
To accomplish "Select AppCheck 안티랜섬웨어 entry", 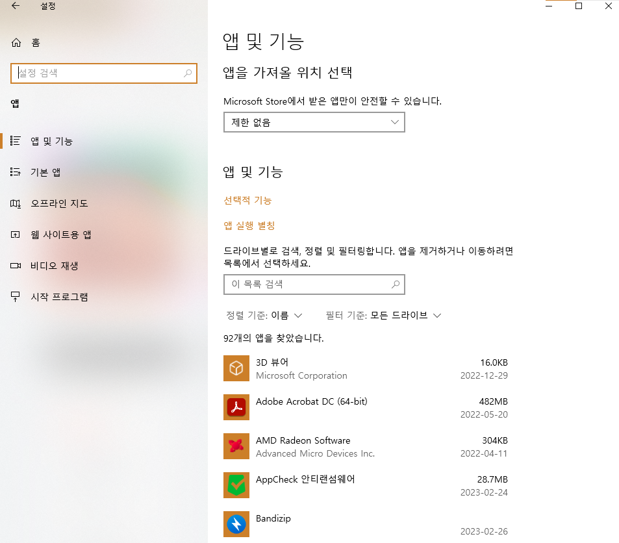I will pos(305,479).
